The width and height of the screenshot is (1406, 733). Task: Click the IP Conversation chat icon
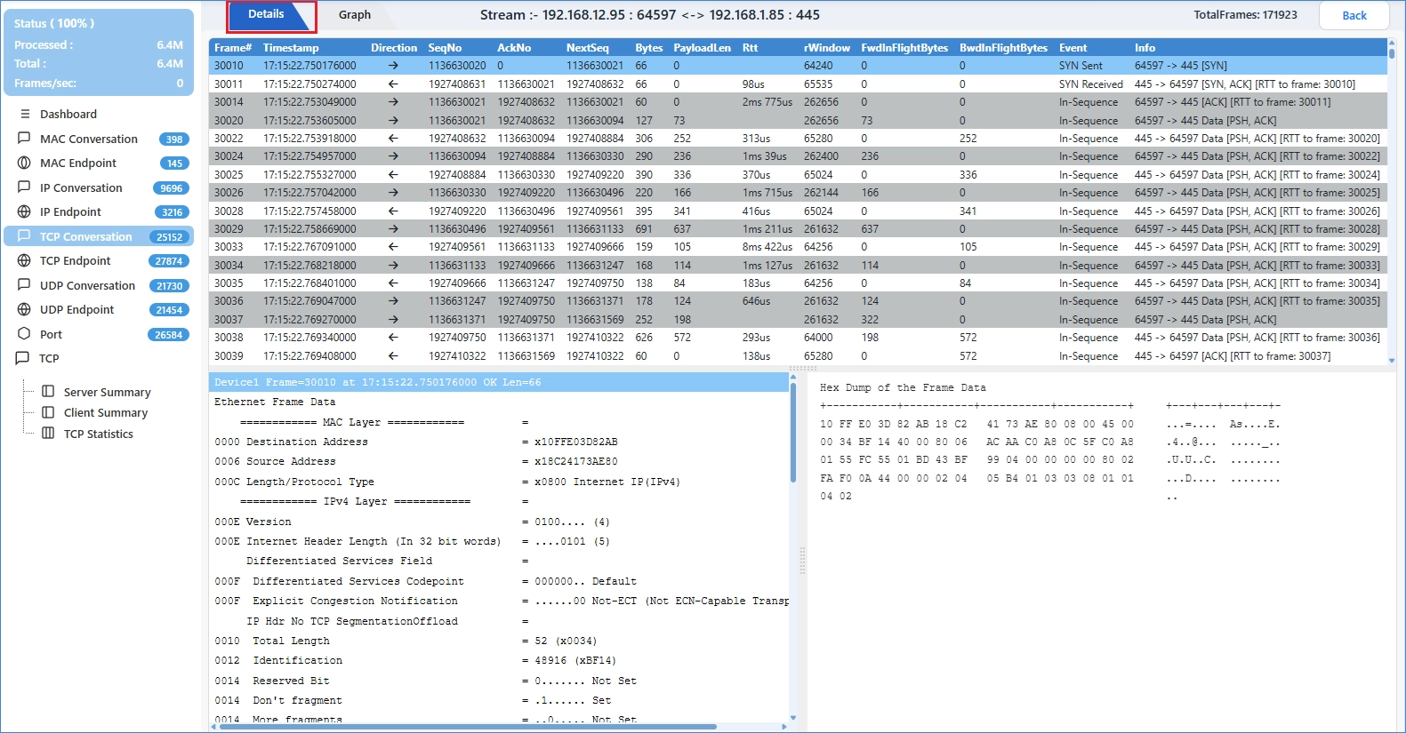click(24, 187)
